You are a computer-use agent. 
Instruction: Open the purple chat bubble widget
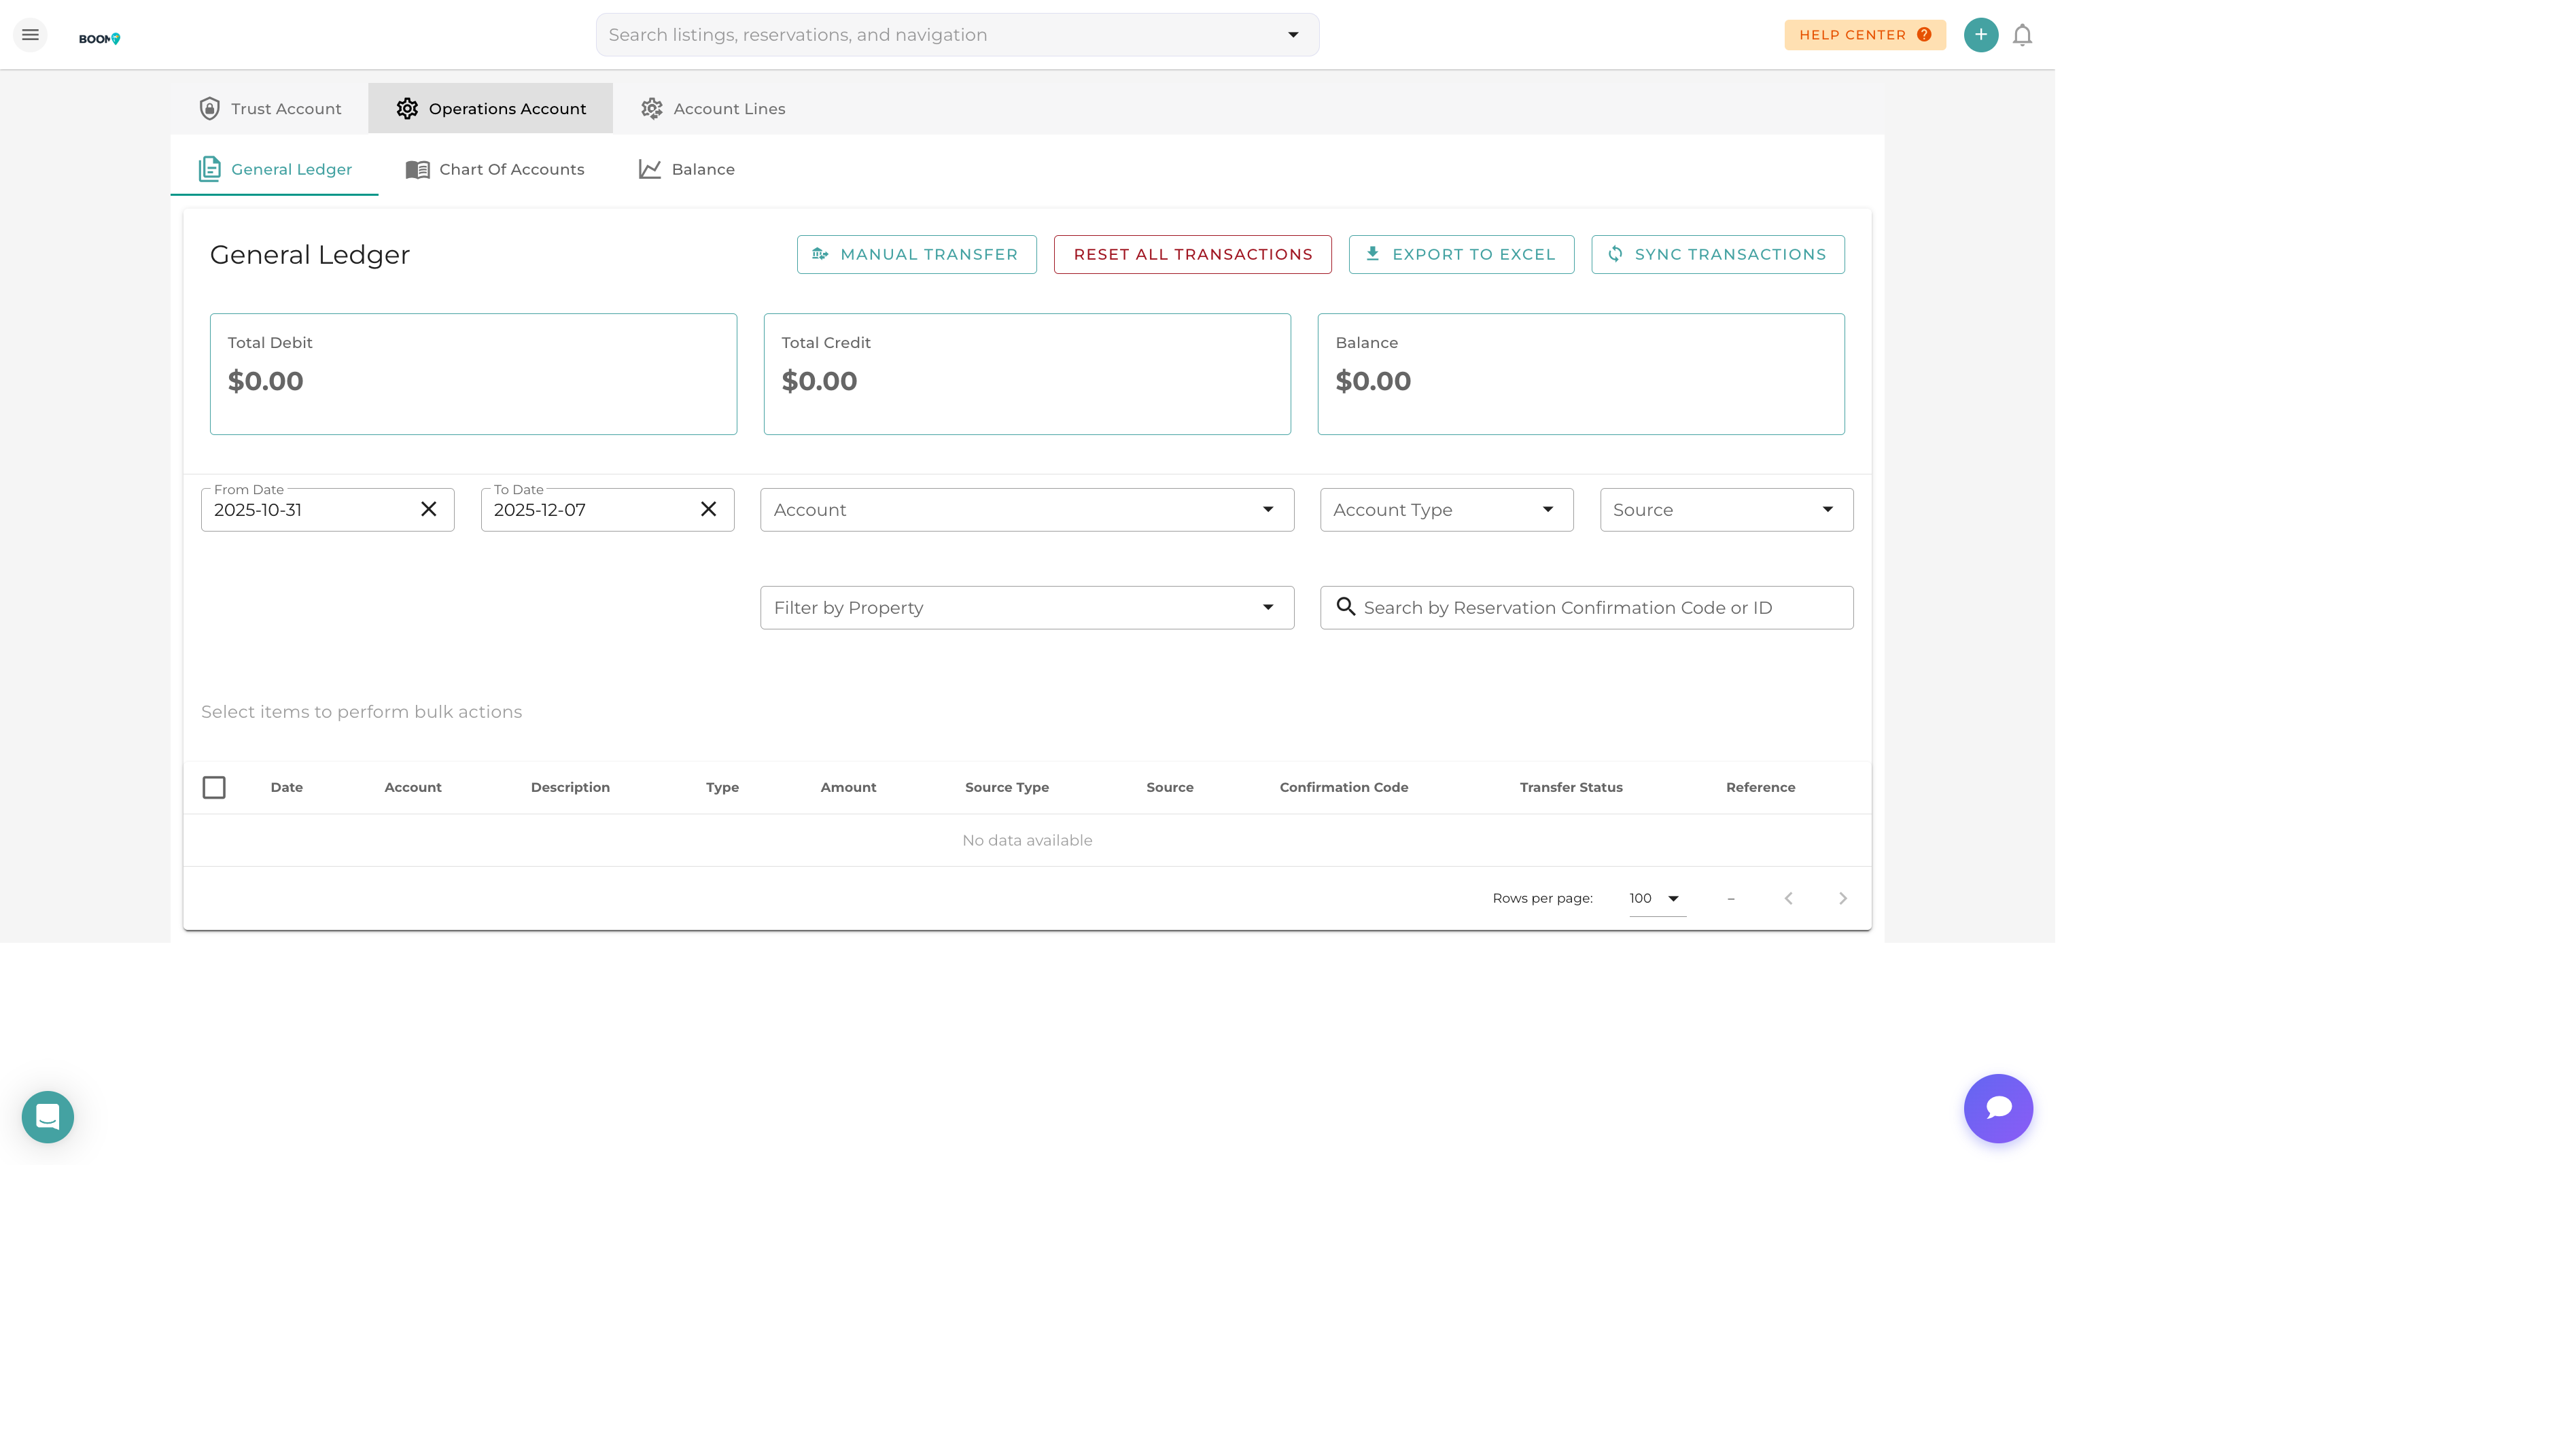1997,1108
